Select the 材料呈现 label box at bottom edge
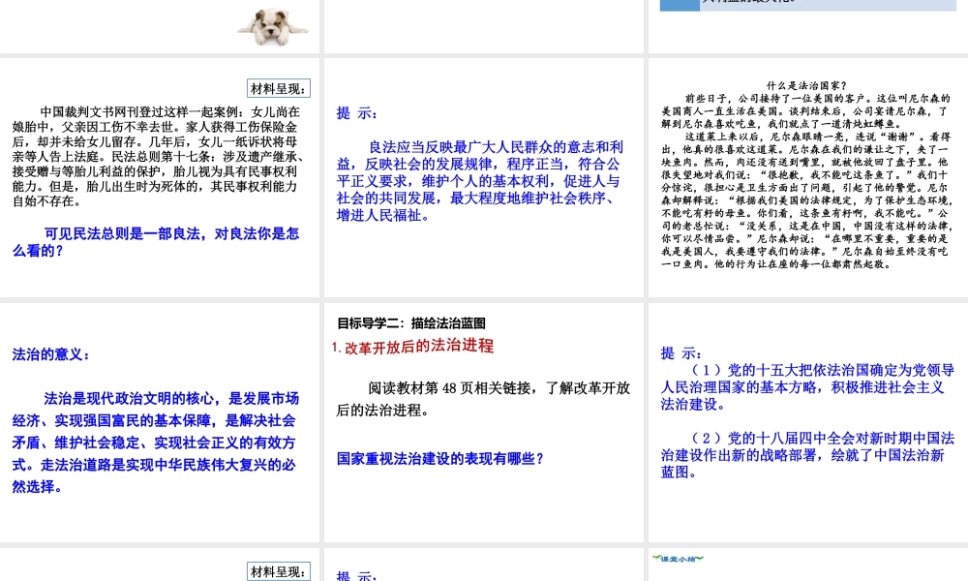Image resolution: width=968 pixels, height=581 pixels. (279, 571)
